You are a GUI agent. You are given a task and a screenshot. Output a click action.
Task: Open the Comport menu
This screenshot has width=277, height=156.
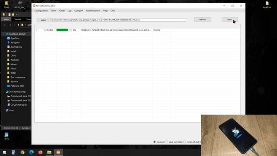click(79, 10)
